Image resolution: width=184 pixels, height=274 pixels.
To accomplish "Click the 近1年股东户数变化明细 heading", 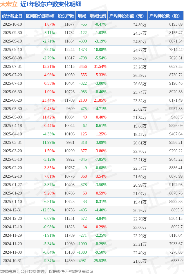I will pyautogui.click(x=51, y=4).
